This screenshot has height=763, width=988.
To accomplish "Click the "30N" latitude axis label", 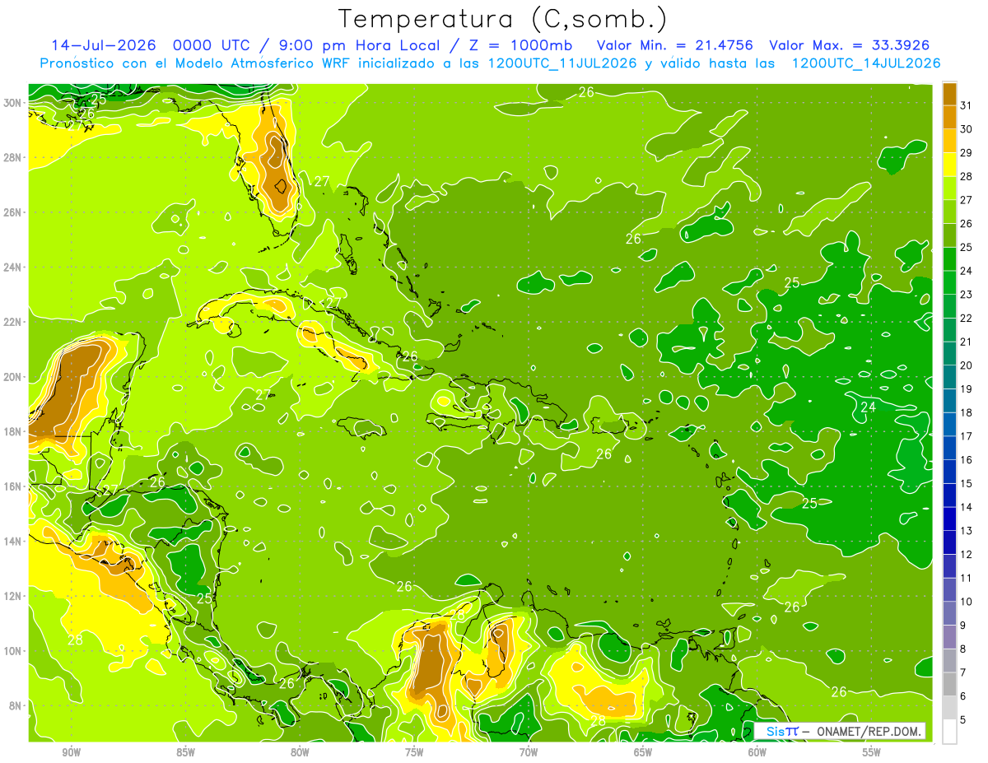I will [x=12, y=103].
